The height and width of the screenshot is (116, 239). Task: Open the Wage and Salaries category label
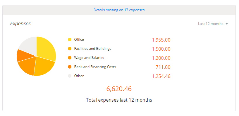pos(89,58)
